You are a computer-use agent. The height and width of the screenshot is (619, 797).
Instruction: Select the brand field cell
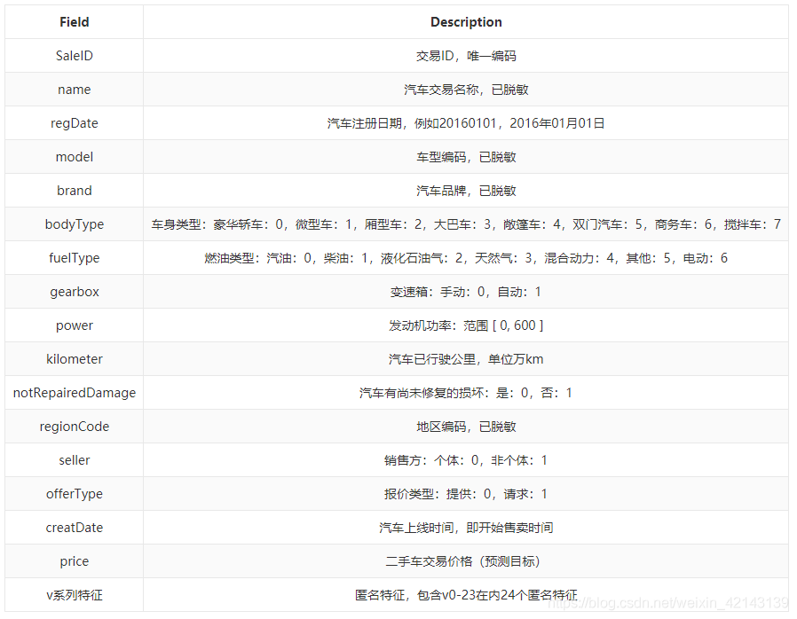click(74, 190)
